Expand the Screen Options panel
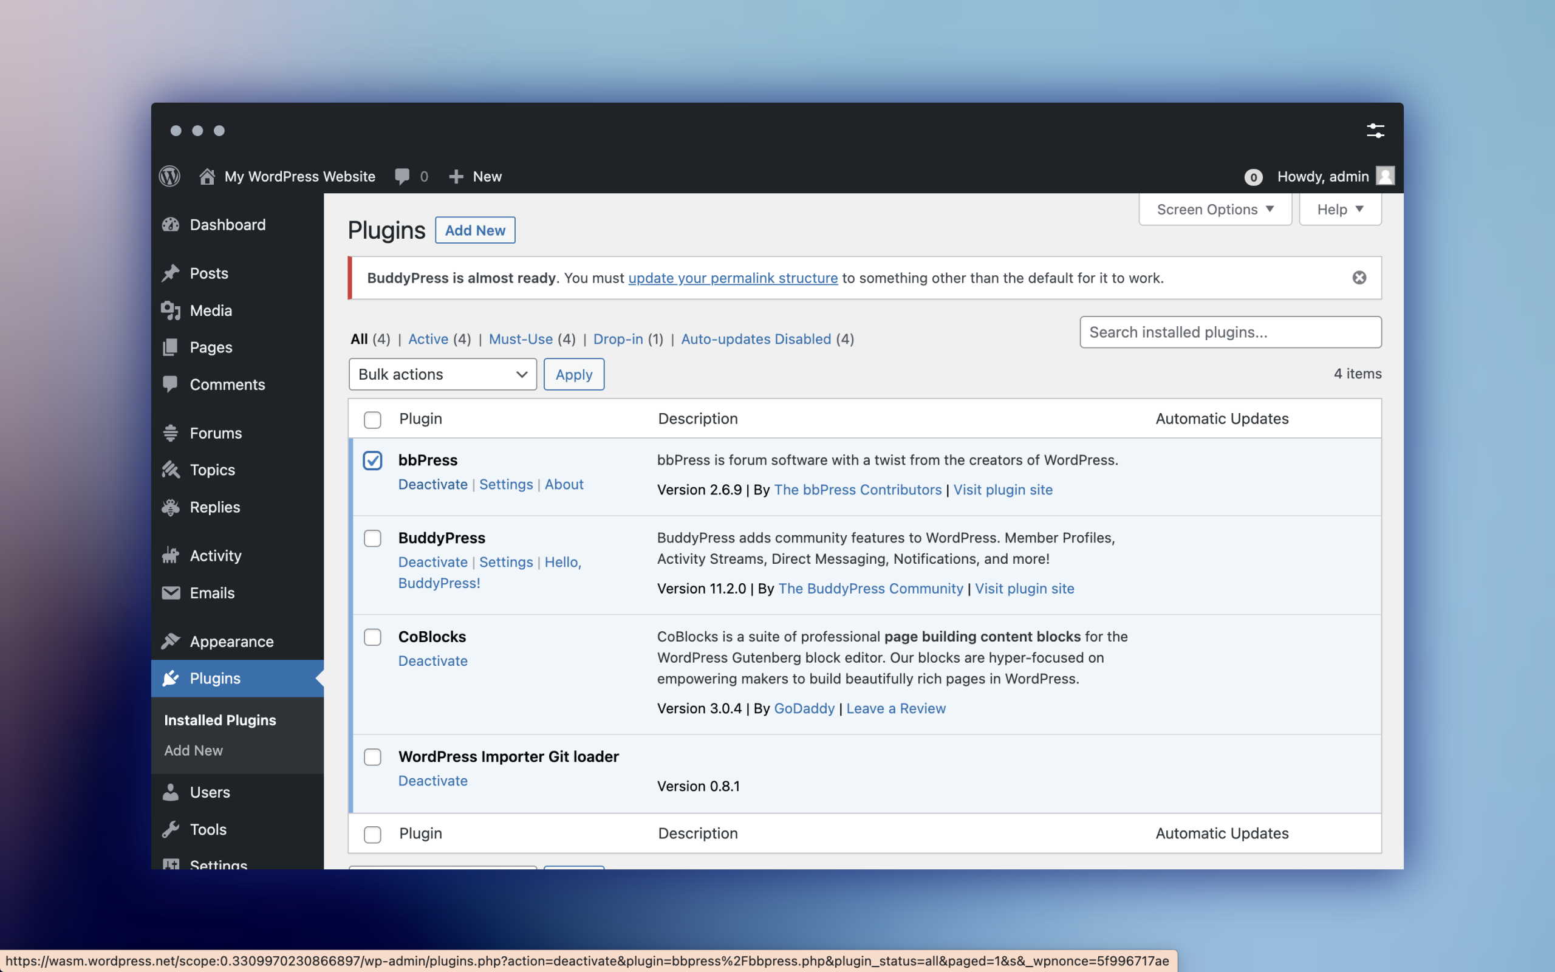 tap(1215, 210)
